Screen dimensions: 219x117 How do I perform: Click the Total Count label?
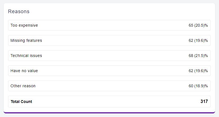click(21, 102)
